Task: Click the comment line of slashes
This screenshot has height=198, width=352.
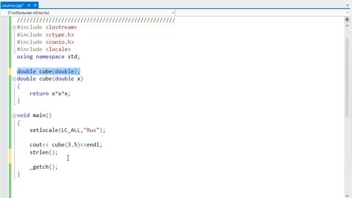Action: (96, 20)
